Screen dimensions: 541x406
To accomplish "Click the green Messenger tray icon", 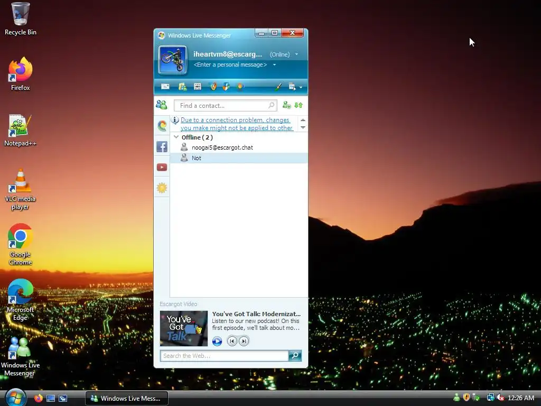I will pos(456,398).
